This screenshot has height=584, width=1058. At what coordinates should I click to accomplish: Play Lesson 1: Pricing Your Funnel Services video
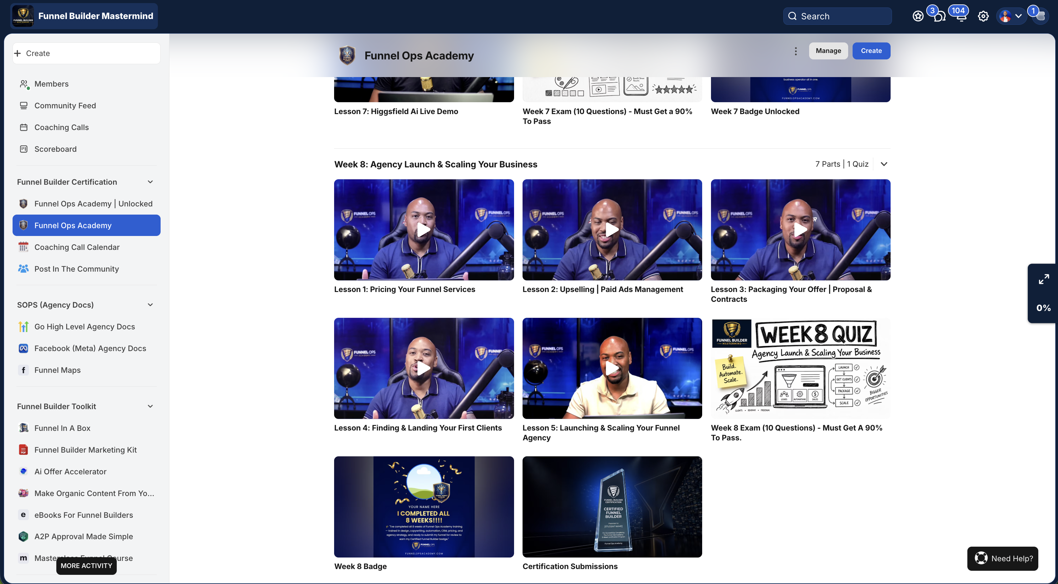pyautogui.click(x=424, y=230)
